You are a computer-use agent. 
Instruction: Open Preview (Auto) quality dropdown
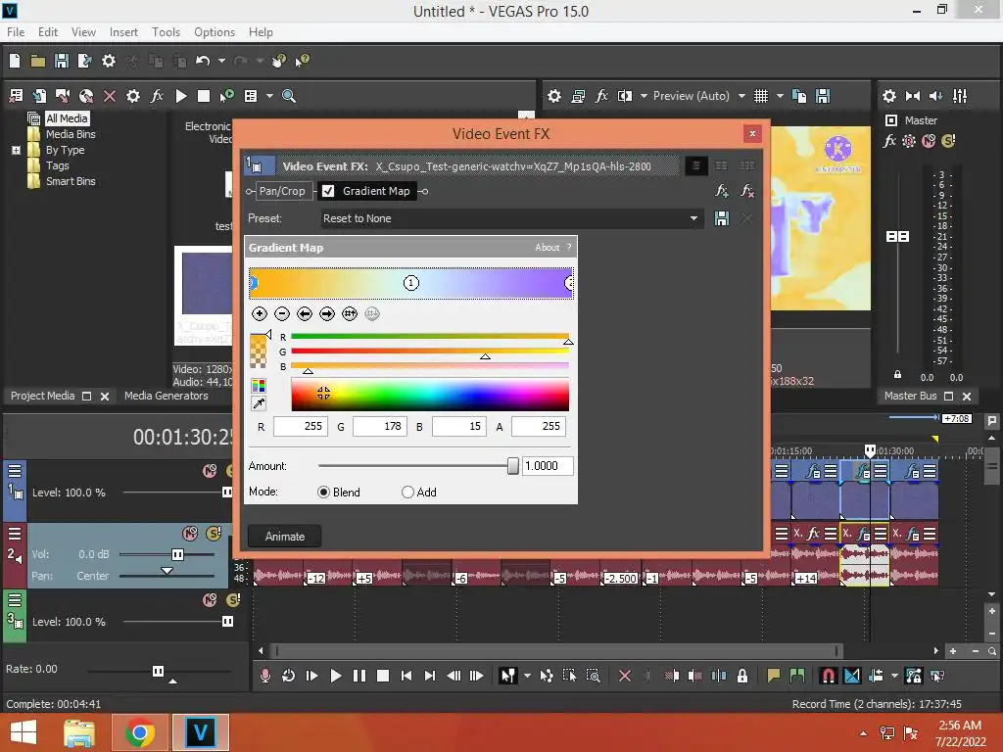(741, 96)
